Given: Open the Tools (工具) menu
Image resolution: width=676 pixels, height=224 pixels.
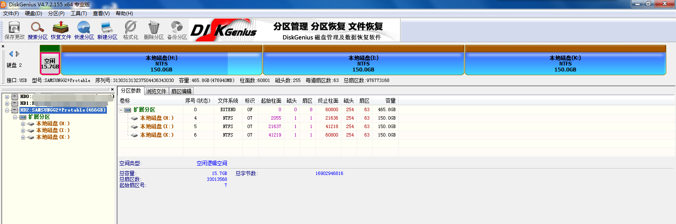Looking at the screenshot, I should pyautogui.click(x=79, y=14).
